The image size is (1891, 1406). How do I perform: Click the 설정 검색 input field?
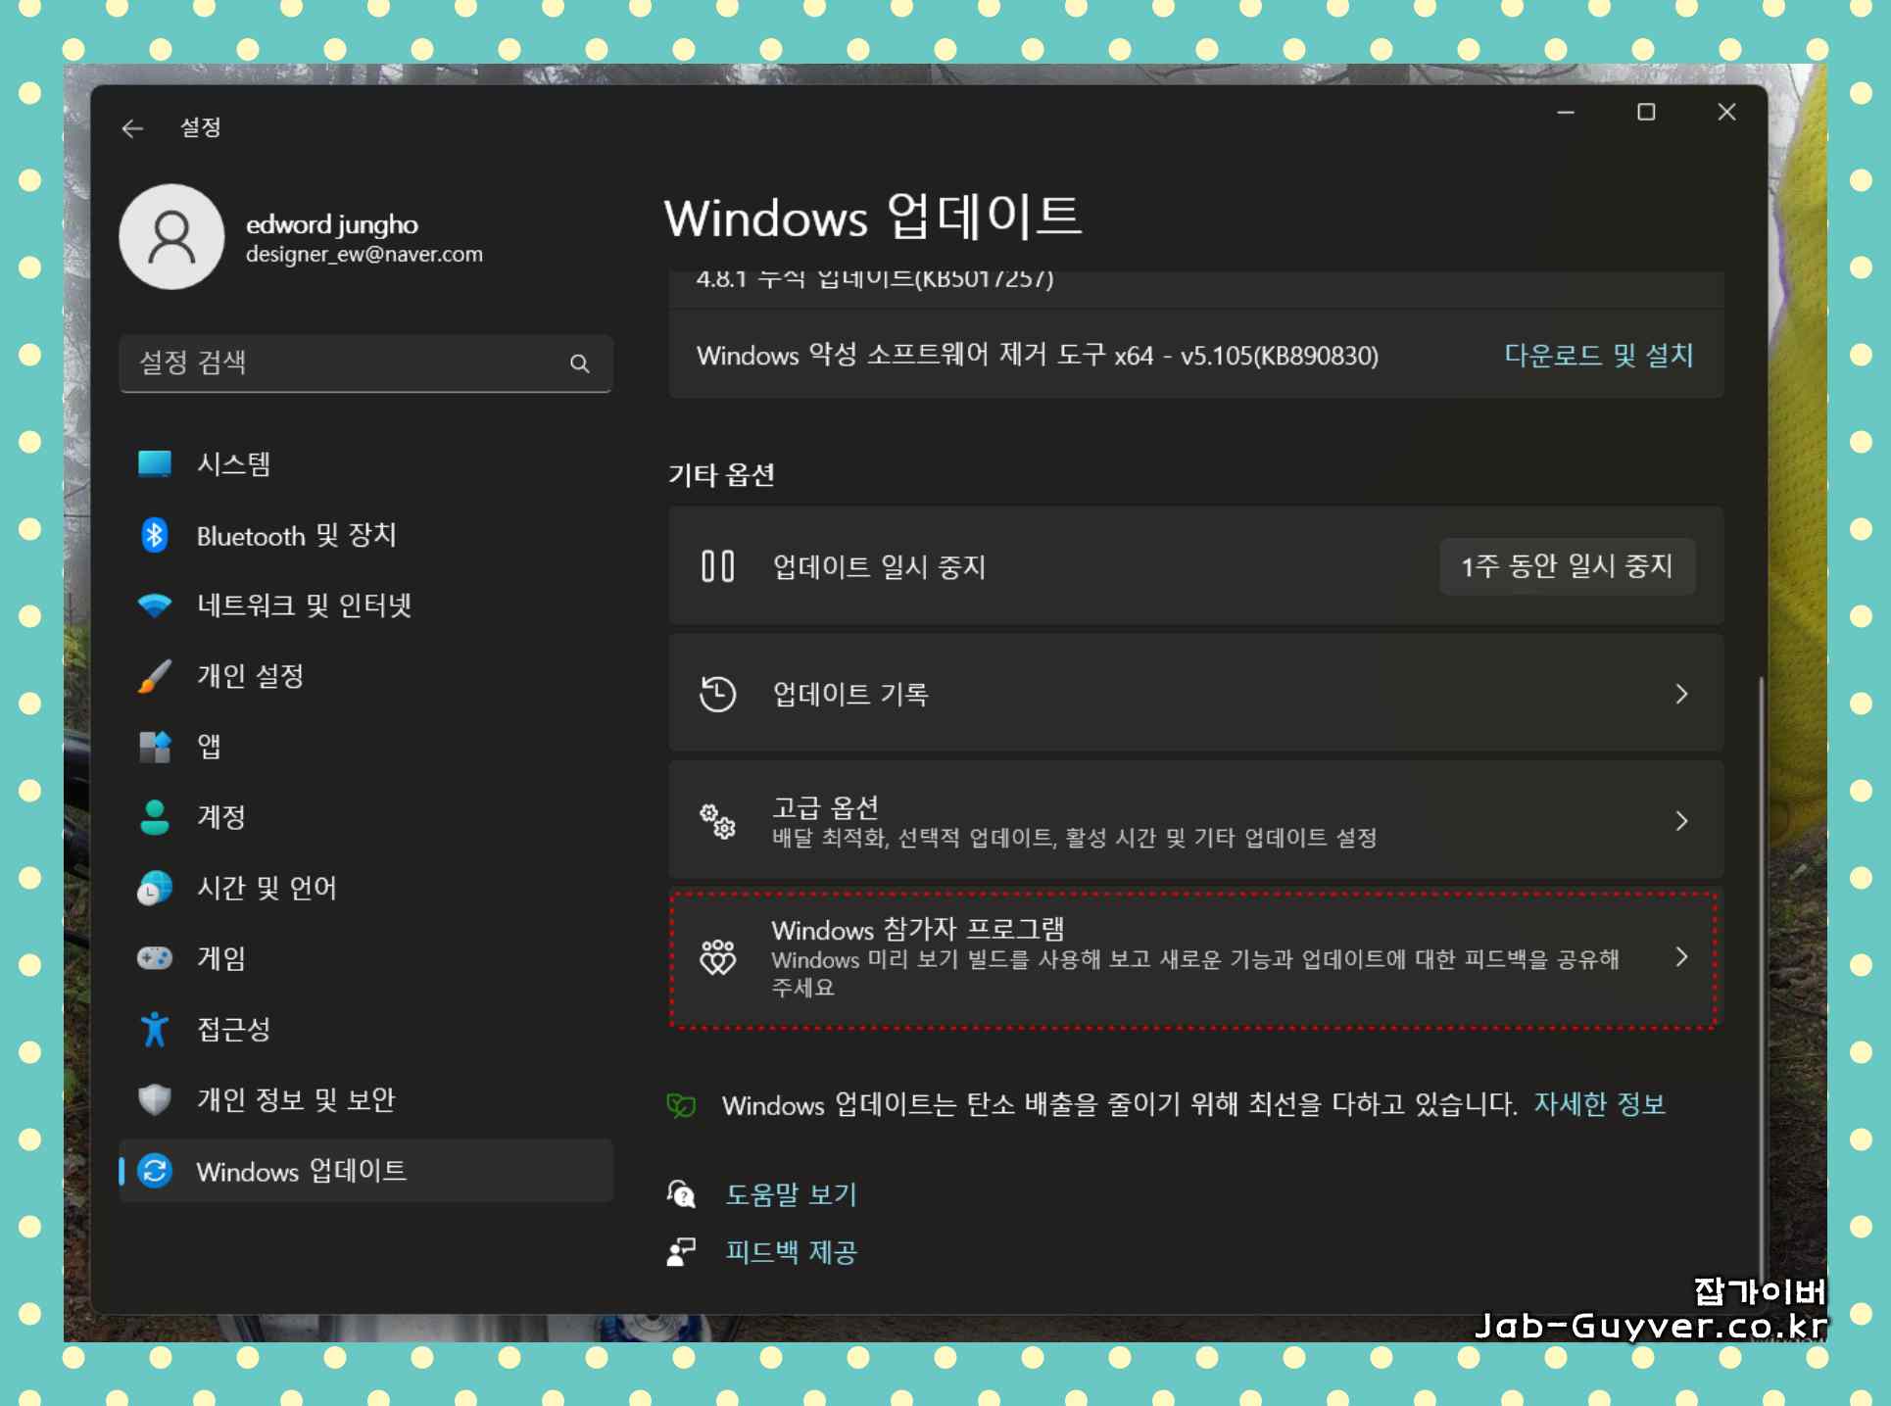click(343, 364)
